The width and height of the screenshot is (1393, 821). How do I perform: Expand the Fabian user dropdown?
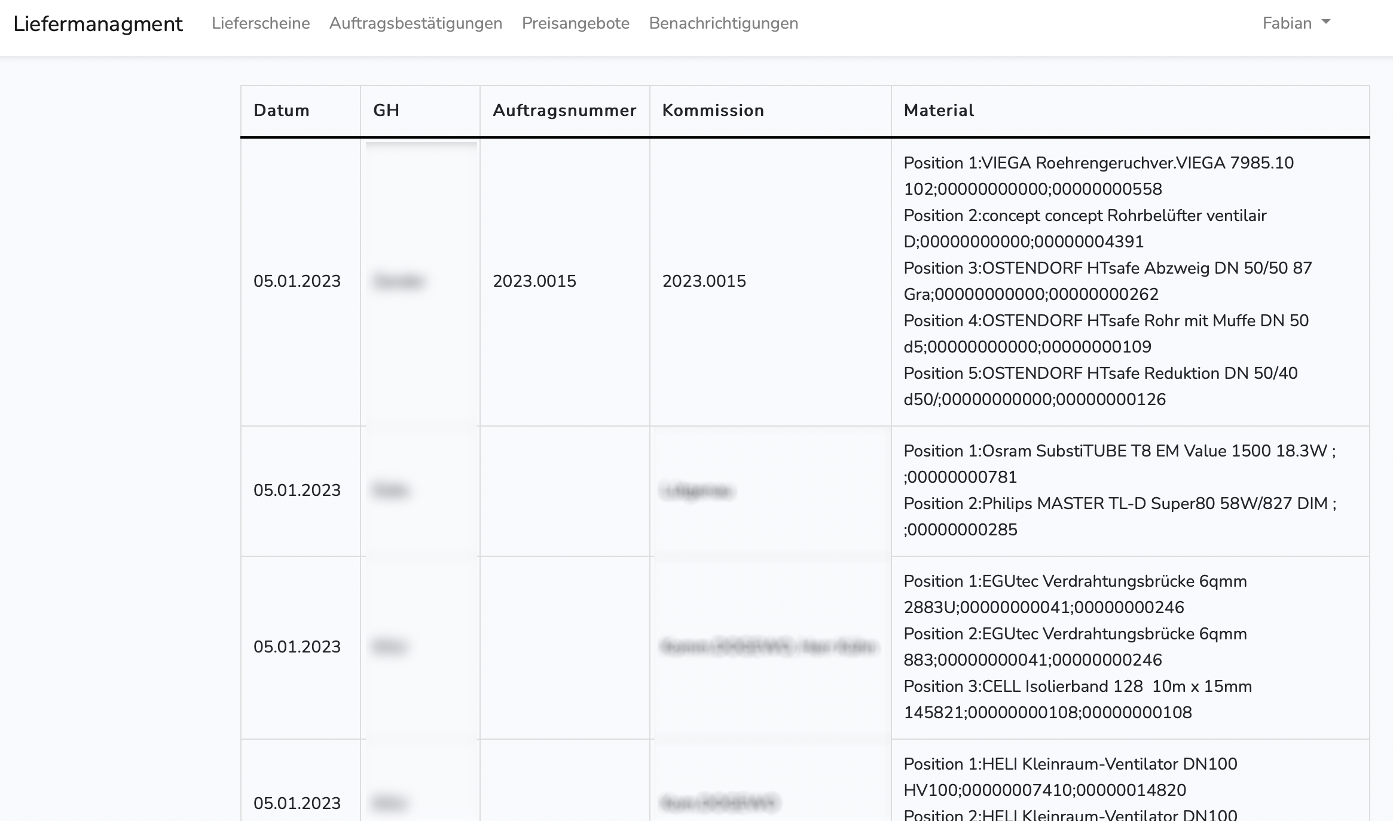pos(1287,23)
